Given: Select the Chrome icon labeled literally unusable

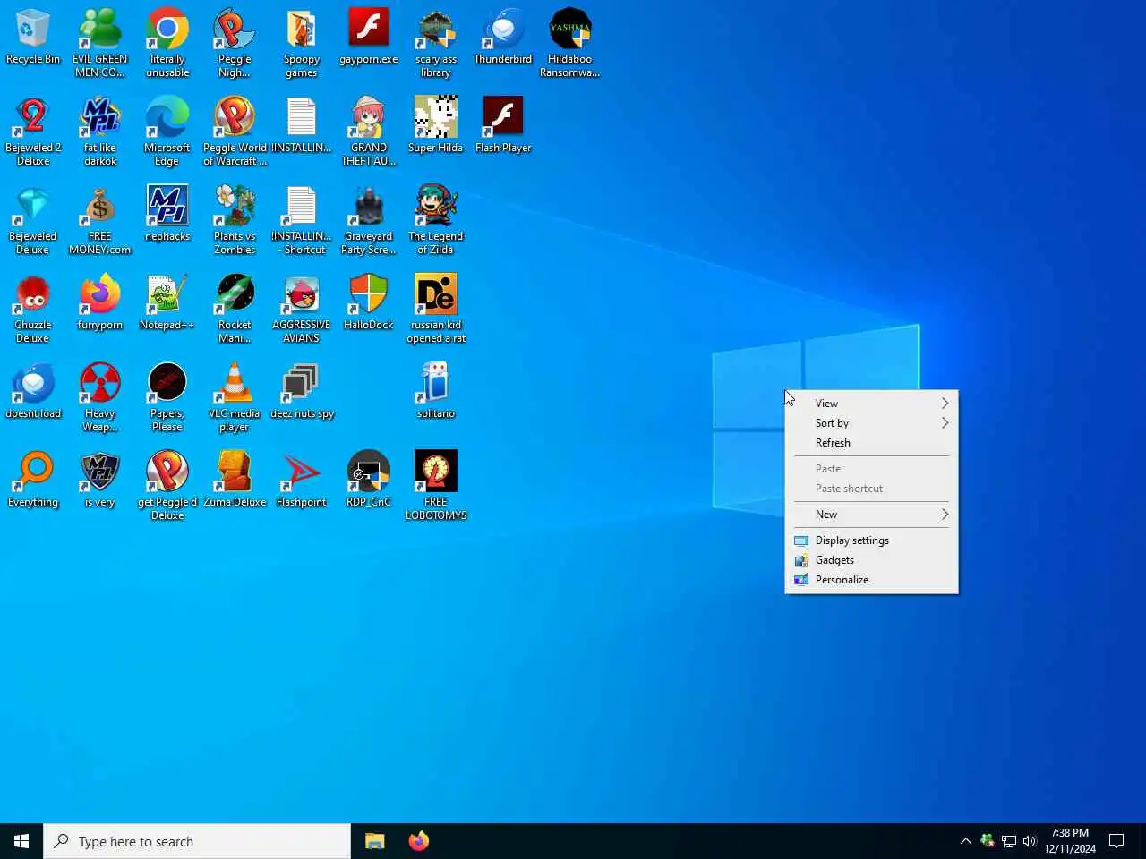Looking at the screenshot, I should pyautogui.click(x=167, y=43).
